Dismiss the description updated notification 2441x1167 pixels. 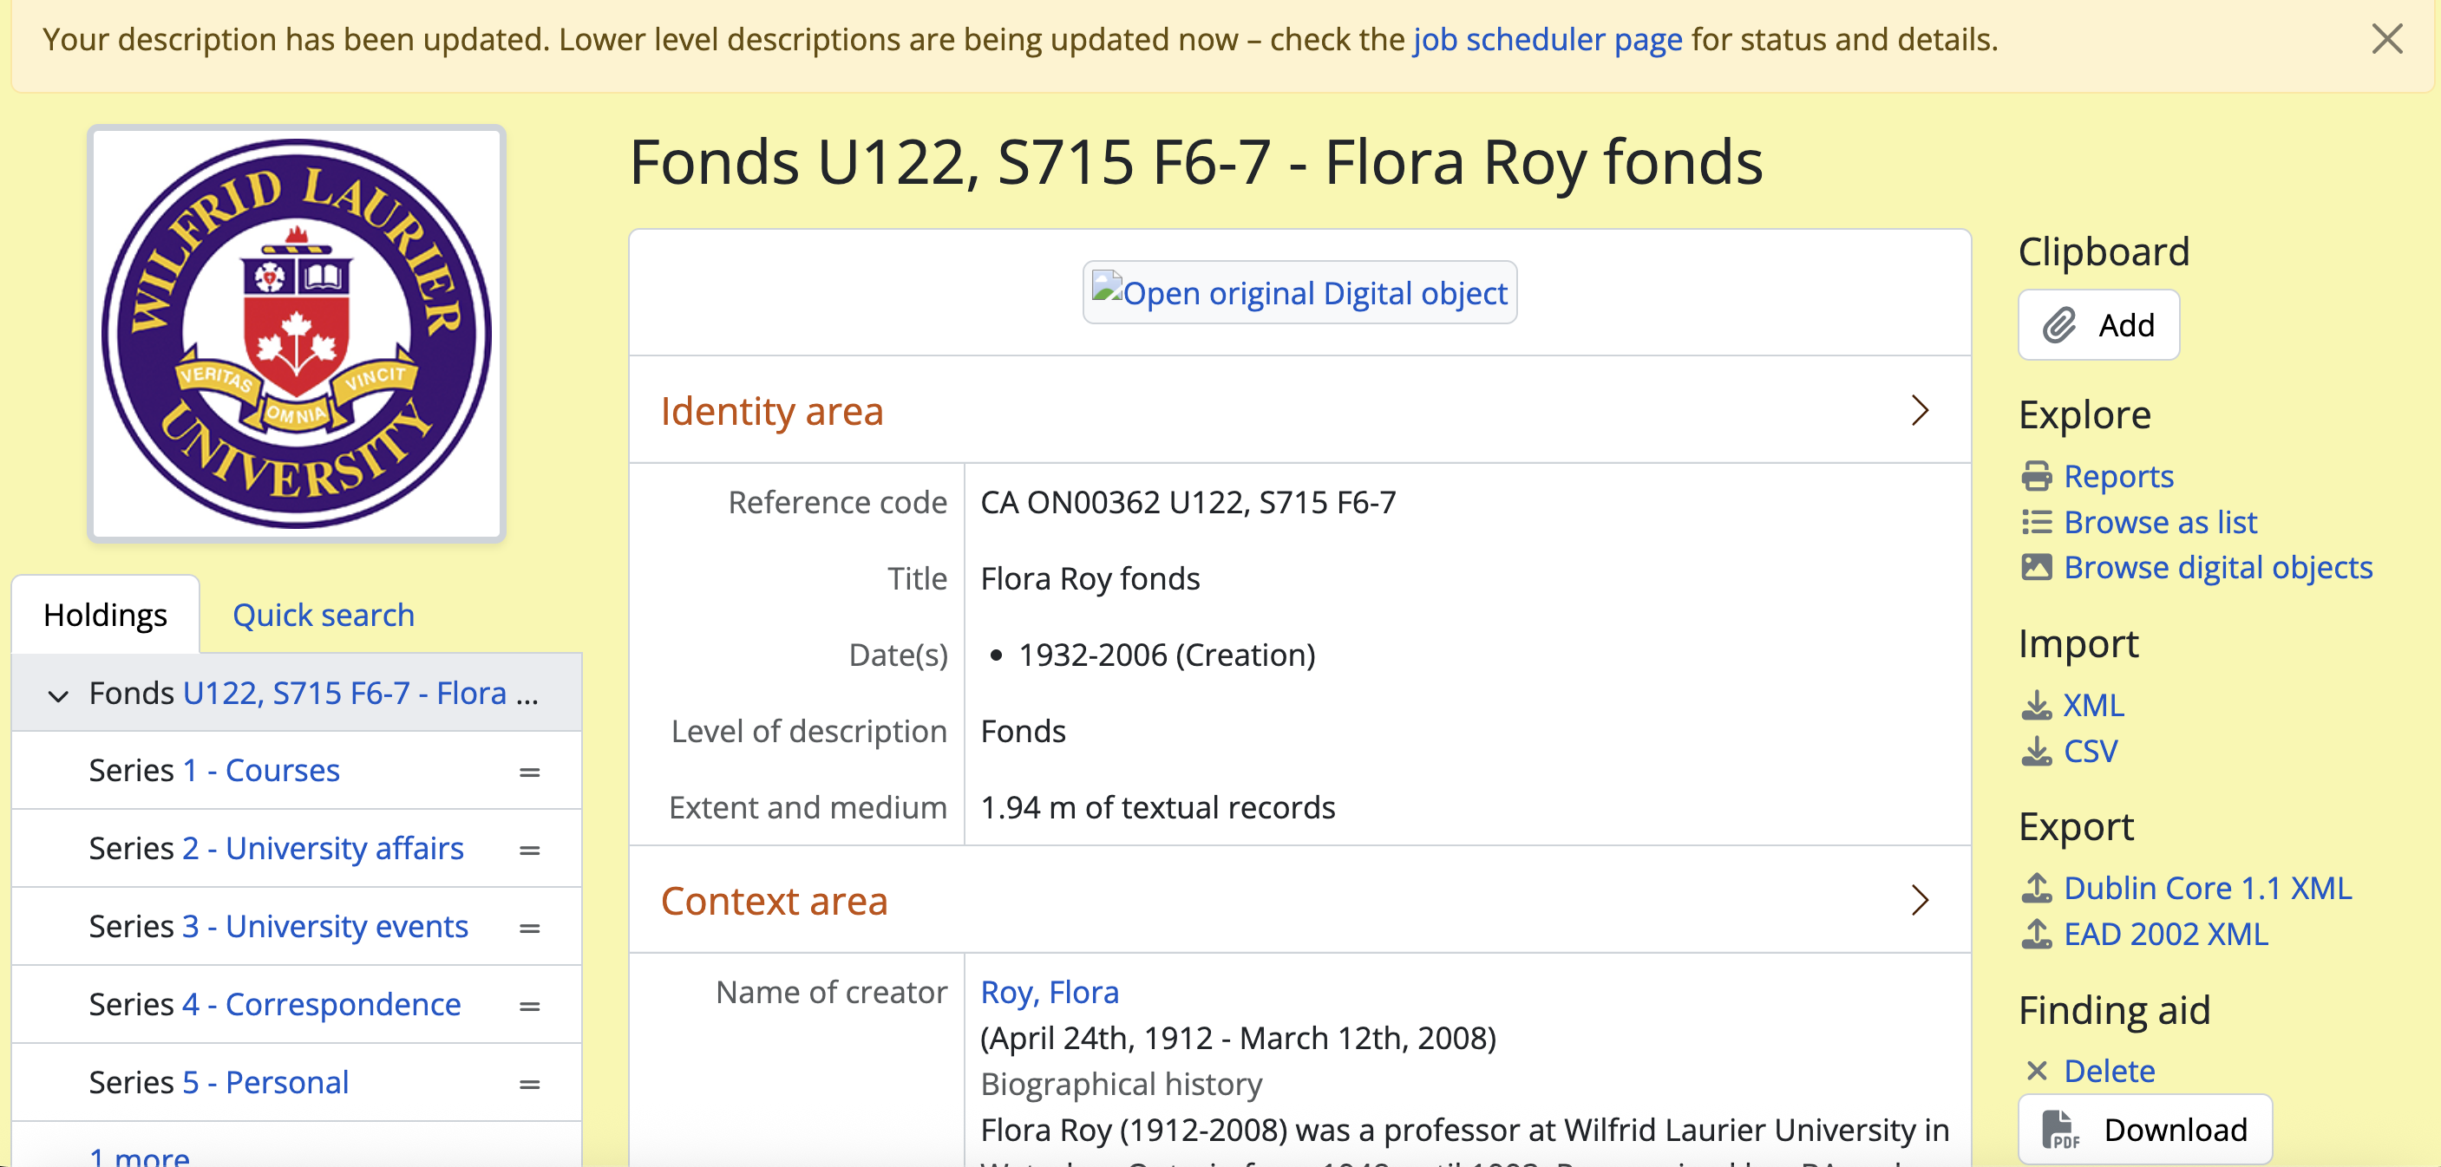[2387, 40]
